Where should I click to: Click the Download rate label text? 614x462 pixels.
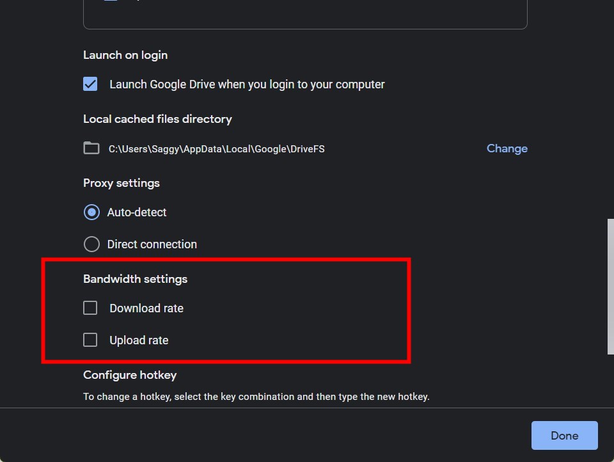click(x=146, y=308)
